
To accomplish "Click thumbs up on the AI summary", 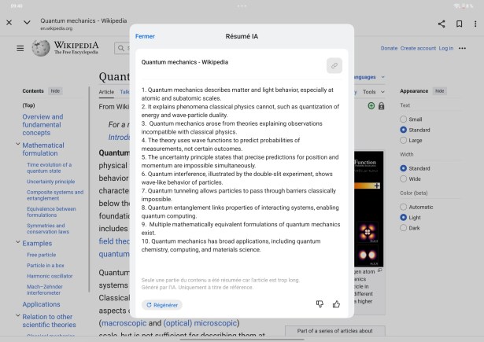I will [336, 304].
